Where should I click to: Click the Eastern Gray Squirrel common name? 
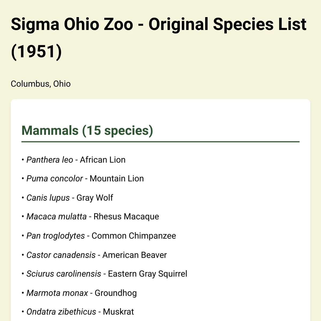tap(148, 274)
